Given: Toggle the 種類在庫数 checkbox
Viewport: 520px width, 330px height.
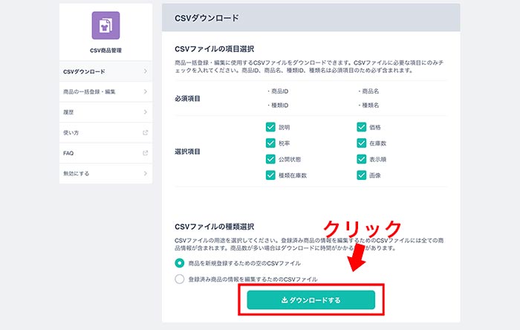Looking at the screenshot, I should (x=270, y=175).
